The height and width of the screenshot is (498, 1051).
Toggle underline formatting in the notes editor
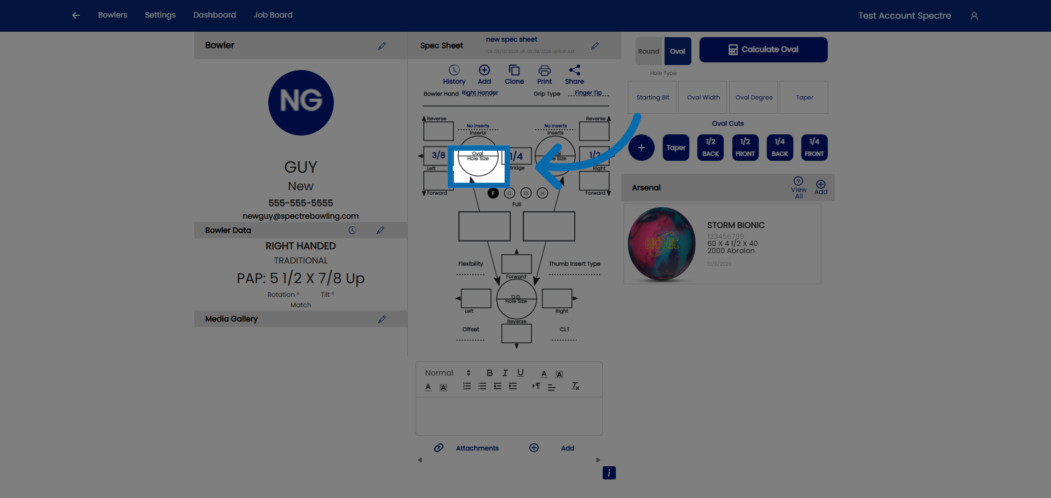(521, 373)
